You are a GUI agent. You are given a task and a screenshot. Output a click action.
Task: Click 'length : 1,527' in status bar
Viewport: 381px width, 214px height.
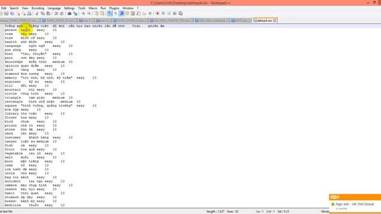[x=216, y=212]
